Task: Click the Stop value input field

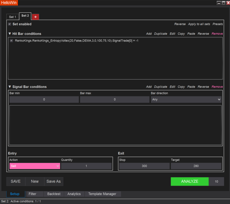Action: (x=144, y=166)
